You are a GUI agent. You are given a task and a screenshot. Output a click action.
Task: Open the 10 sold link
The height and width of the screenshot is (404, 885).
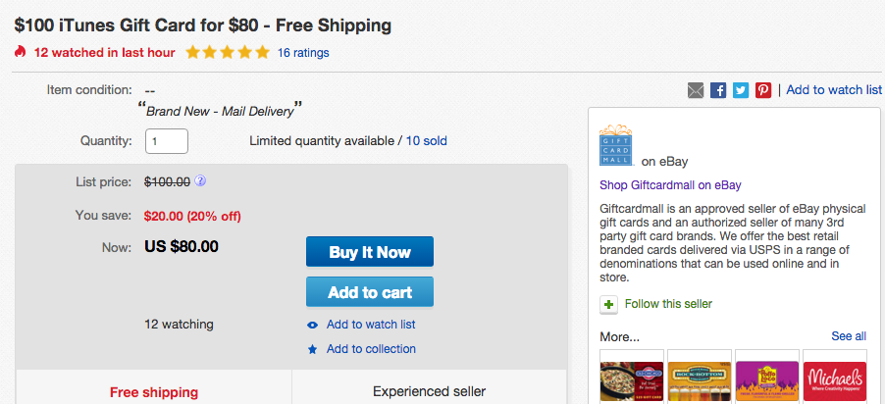426,141
